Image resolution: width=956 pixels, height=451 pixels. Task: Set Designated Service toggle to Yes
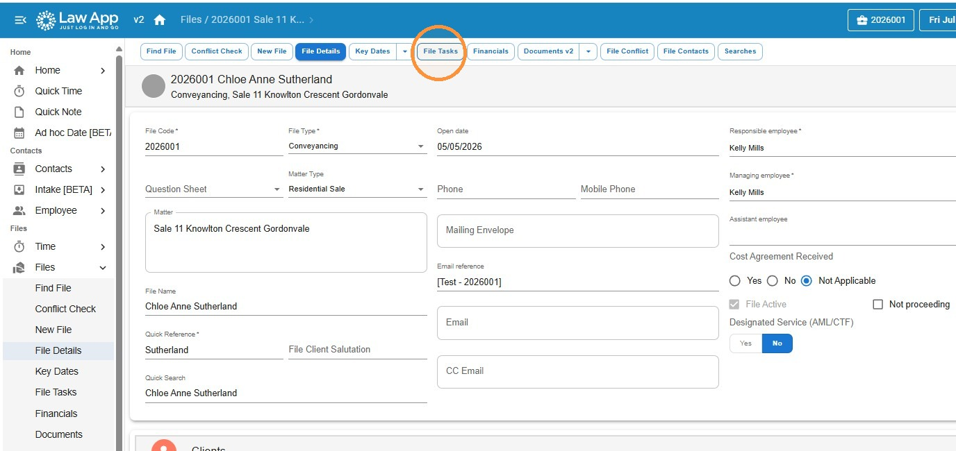coord(745,343)
